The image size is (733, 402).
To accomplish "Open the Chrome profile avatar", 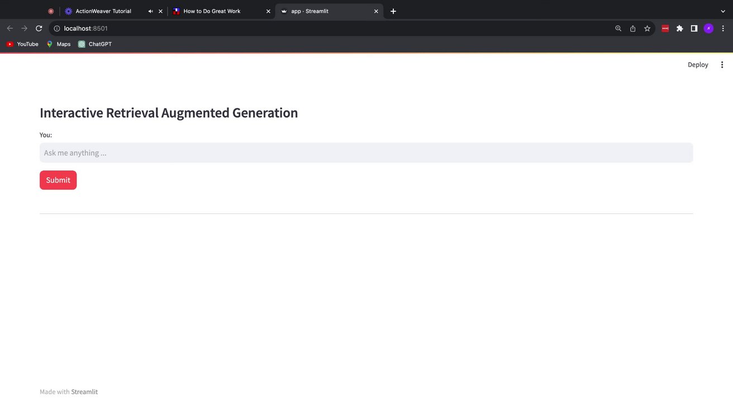I will [708, 28].
